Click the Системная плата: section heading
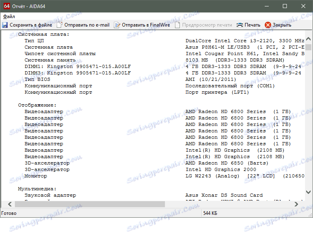The width and height of the screenshot is (313, 239). 43,34
